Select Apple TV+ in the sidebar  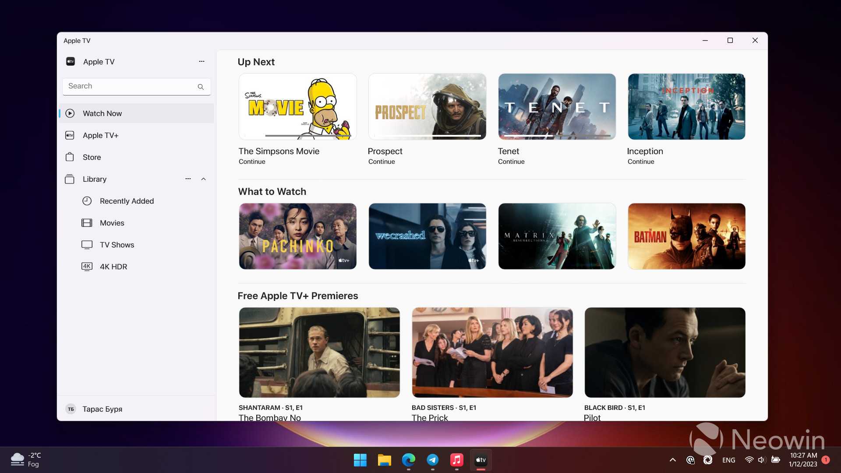click(x=136, y=135)
